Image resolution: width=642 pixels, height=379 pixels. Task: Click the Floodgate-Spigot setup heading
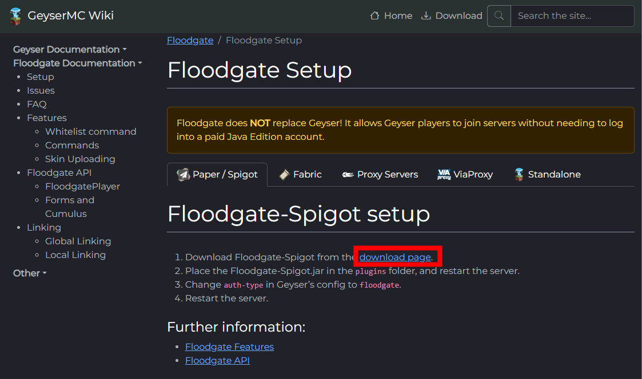[x=299, y=214]
